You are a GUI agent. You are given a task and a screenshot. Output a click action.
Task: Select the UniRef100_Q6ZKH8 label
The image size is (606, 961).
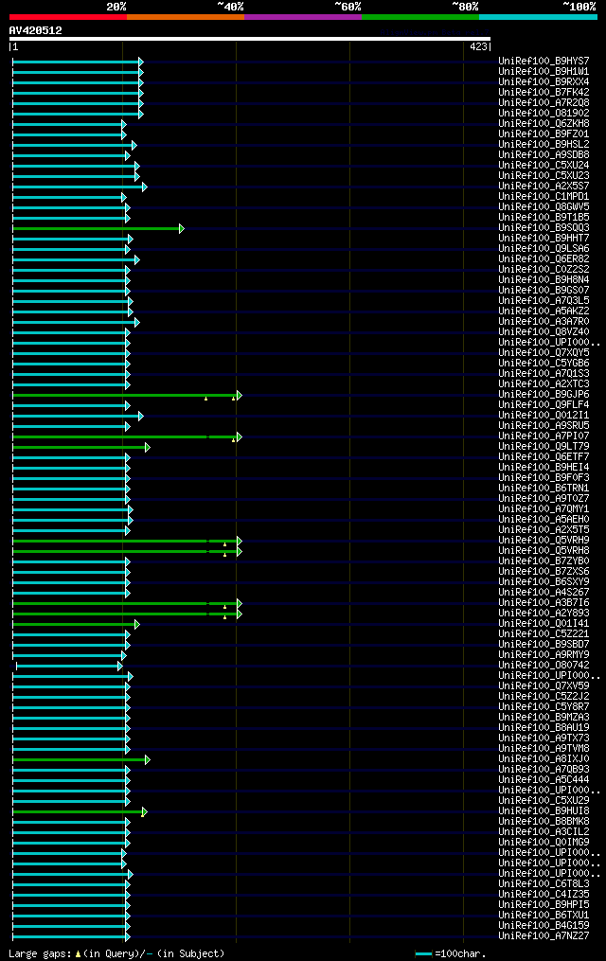544,124
